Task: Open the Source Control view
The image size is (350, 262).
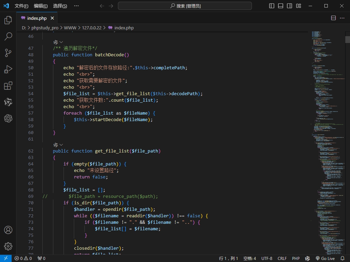Action: (x=8, y=53)
